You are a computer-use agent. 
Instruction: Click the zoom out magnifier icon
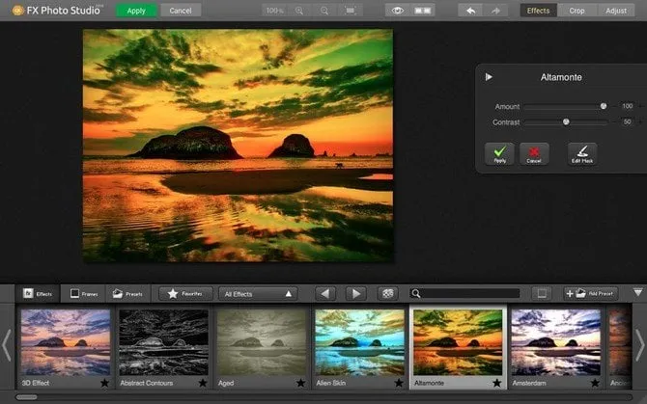pyautogui.click(x=323, y=11)
